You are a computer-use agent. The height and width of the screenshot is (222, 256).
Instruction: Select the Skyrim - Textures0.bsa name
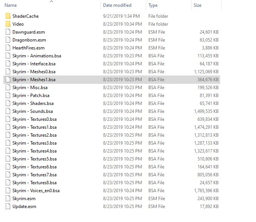pyautogui.click(x=35, y=119)
